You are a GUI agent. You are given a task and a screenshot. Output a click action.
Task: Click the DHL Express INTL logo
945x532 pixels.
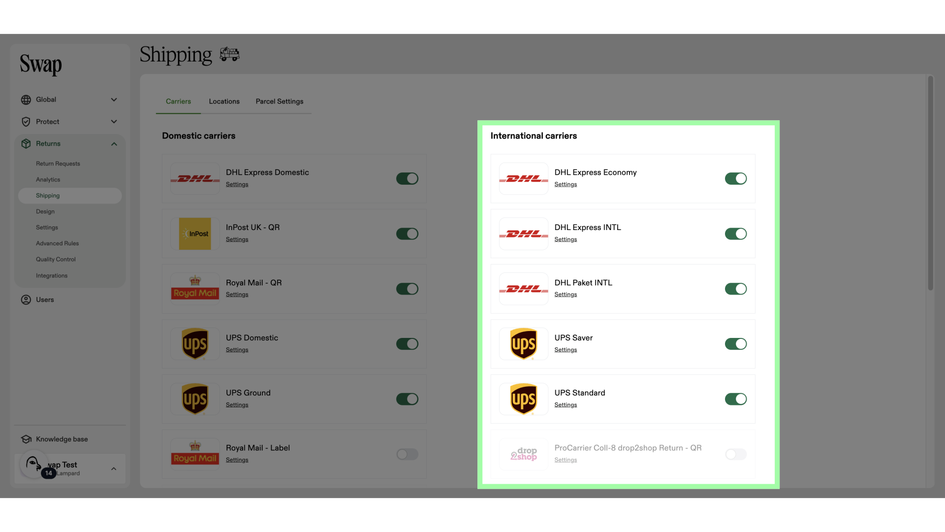(x=524, y=234)
